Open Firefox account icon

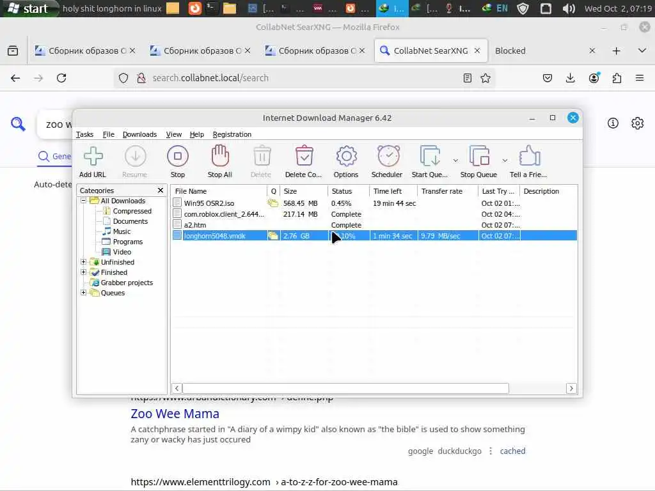(594, 78)
